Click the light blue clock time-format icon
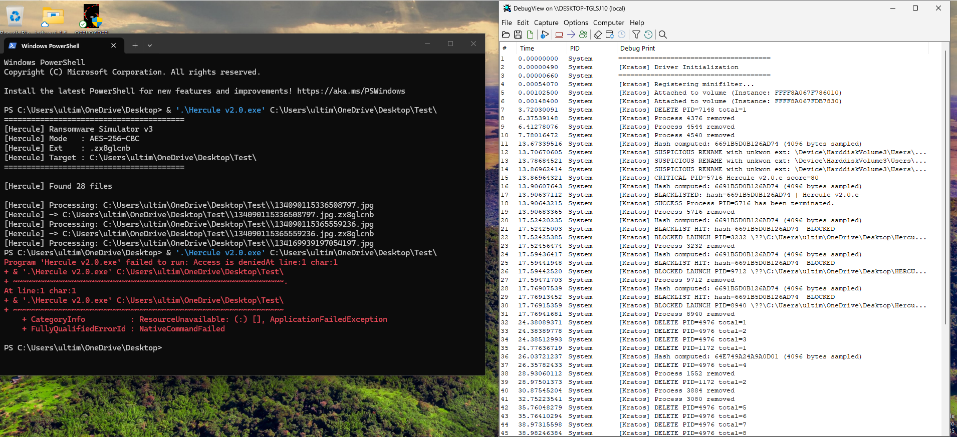 coord(622,35)
